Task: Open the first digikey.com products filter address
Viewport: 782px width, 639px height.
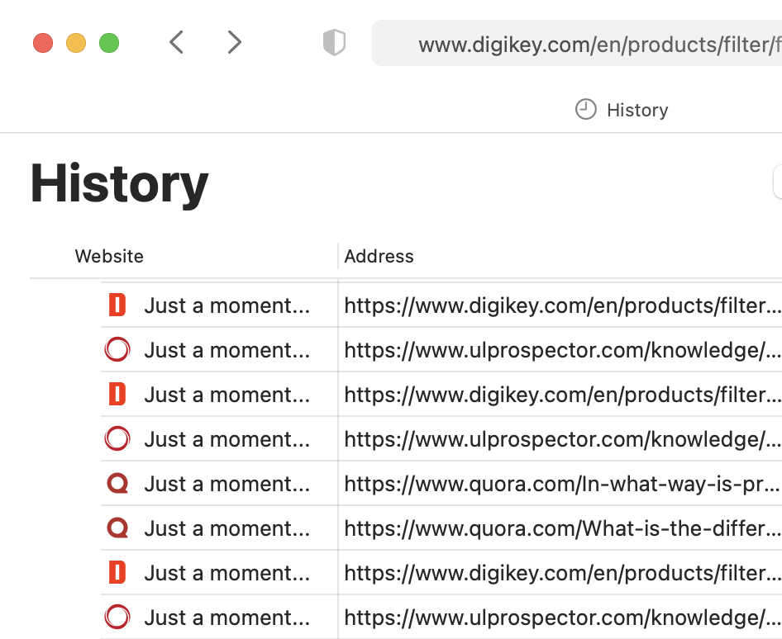Action: (x=562, y=305)
